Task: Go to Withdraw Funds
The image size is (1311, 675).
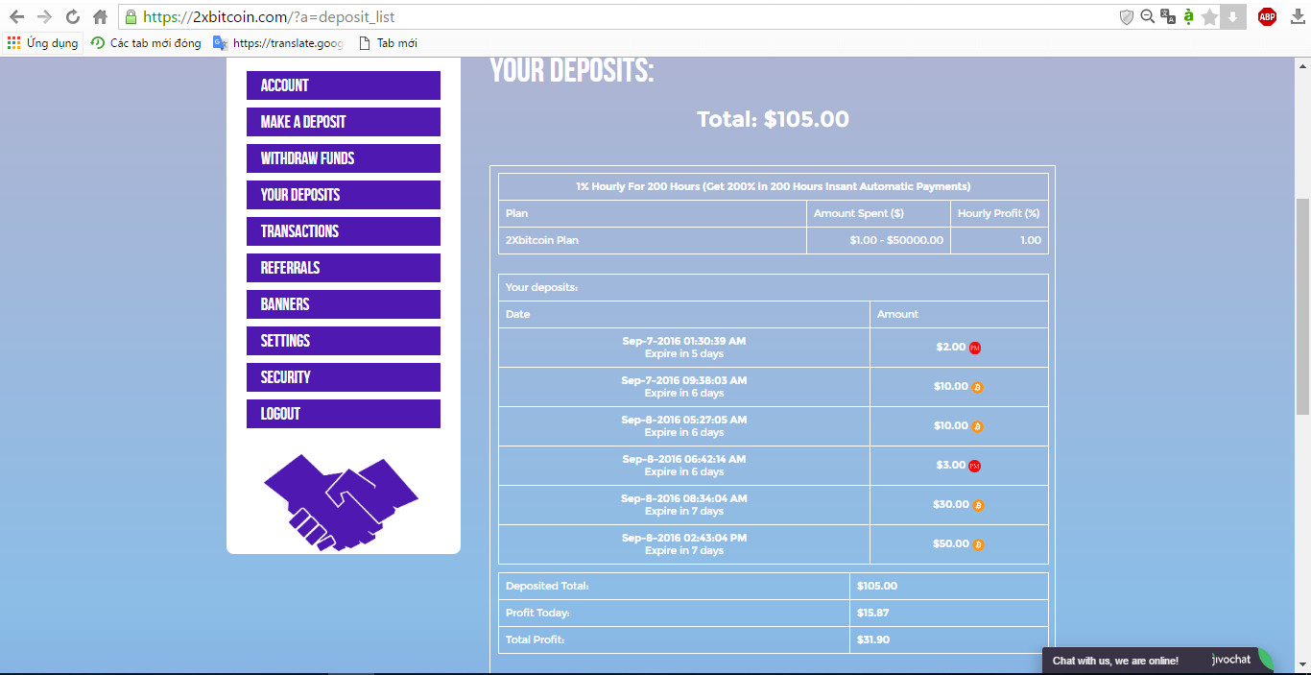Action: click(344, 158)
